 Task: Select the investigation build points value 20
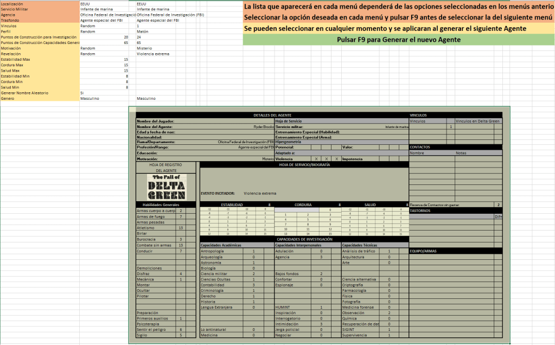point(104,37)
